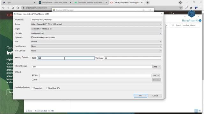Close the Oracle tab
The height and width of the screenshot is (114, 204).
142,3
